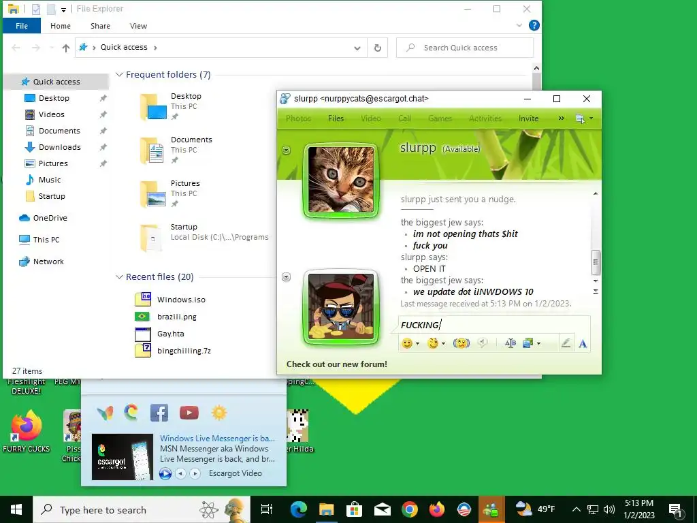
Task: Click the back arrow in File Explorer
Action: point(16,48)
